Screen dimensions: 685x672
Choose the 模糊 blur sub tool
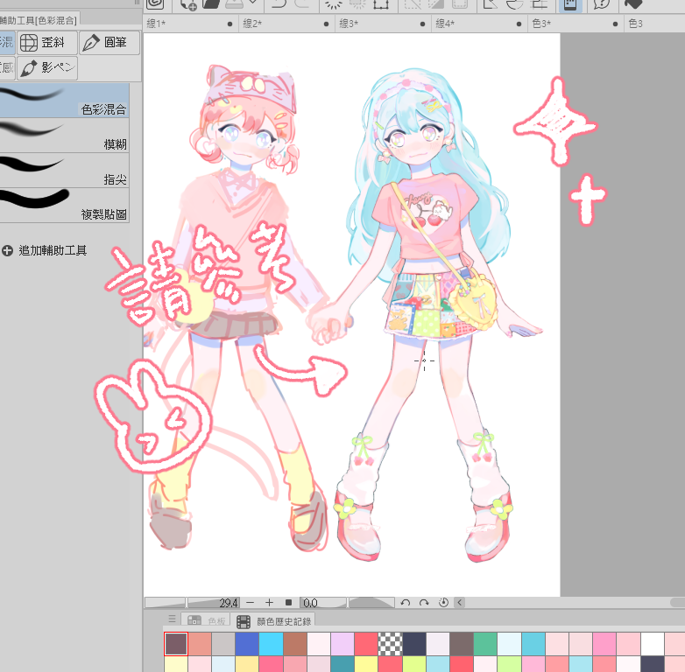pos(64,136)
